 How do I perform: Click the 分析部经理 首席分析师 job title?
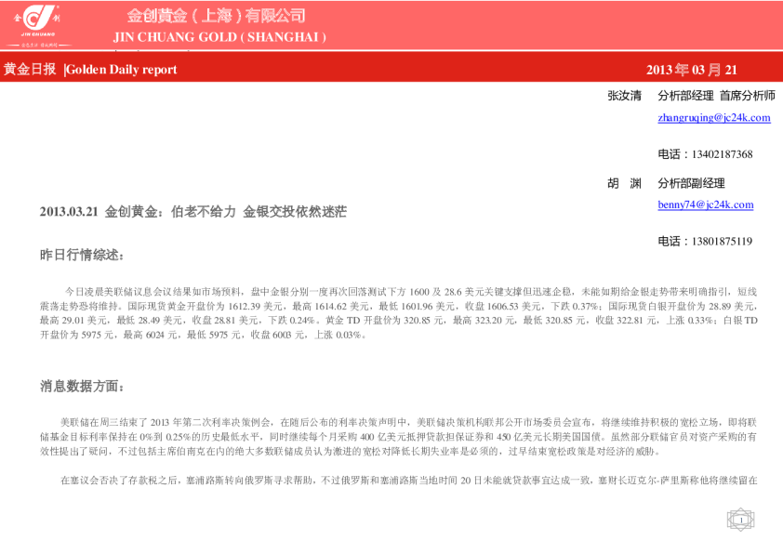715,96
